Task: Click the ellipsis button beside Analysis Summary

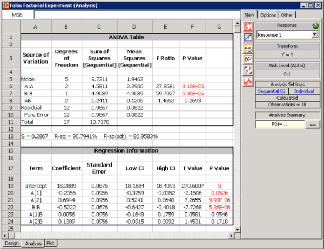Action: 313,124
